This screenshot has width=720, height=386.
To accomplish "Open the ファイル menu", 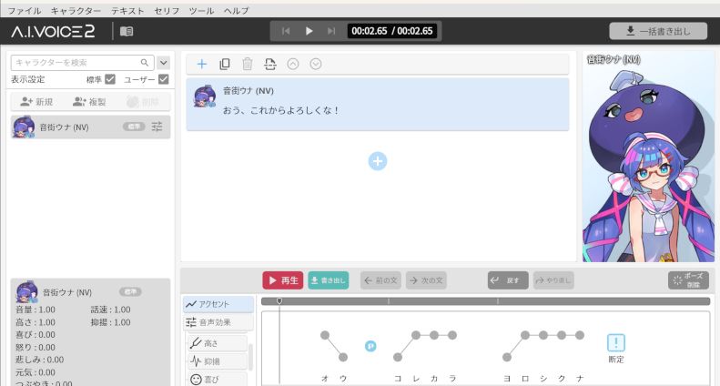I will (x=25, y=11).
